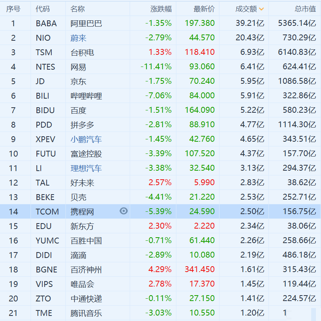This screenshot has width=321, height=321.
Task: Click the 网易 name cell
Action: click(78, 67)
